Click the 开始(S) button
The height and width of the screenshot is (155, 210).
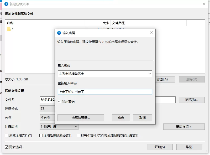[160, 147]
